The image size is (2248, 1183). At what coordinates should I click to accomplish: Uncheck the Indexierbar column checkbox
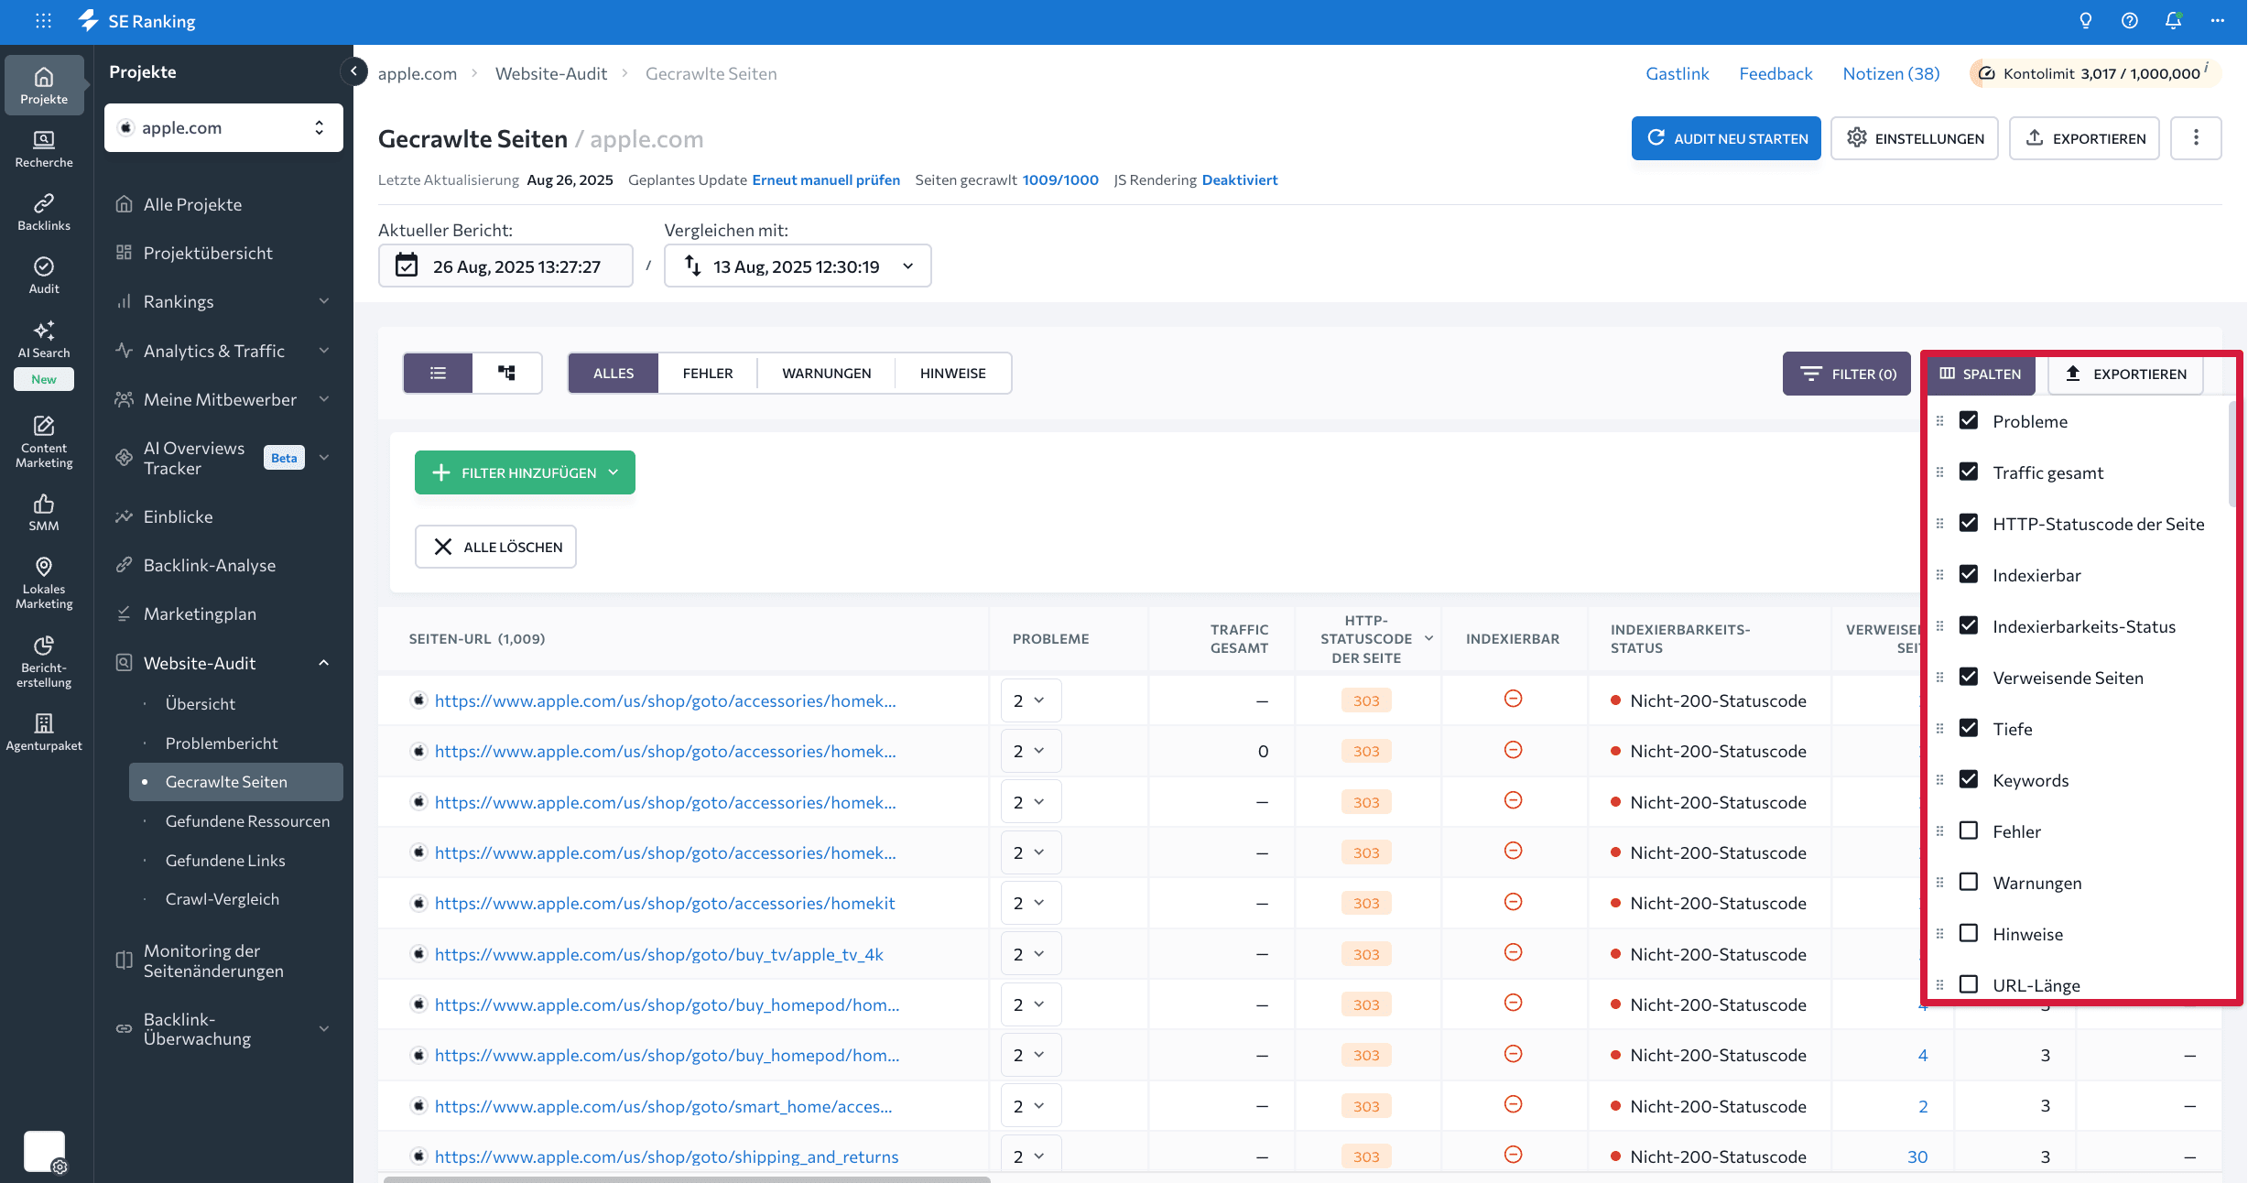pos(1969,574)
